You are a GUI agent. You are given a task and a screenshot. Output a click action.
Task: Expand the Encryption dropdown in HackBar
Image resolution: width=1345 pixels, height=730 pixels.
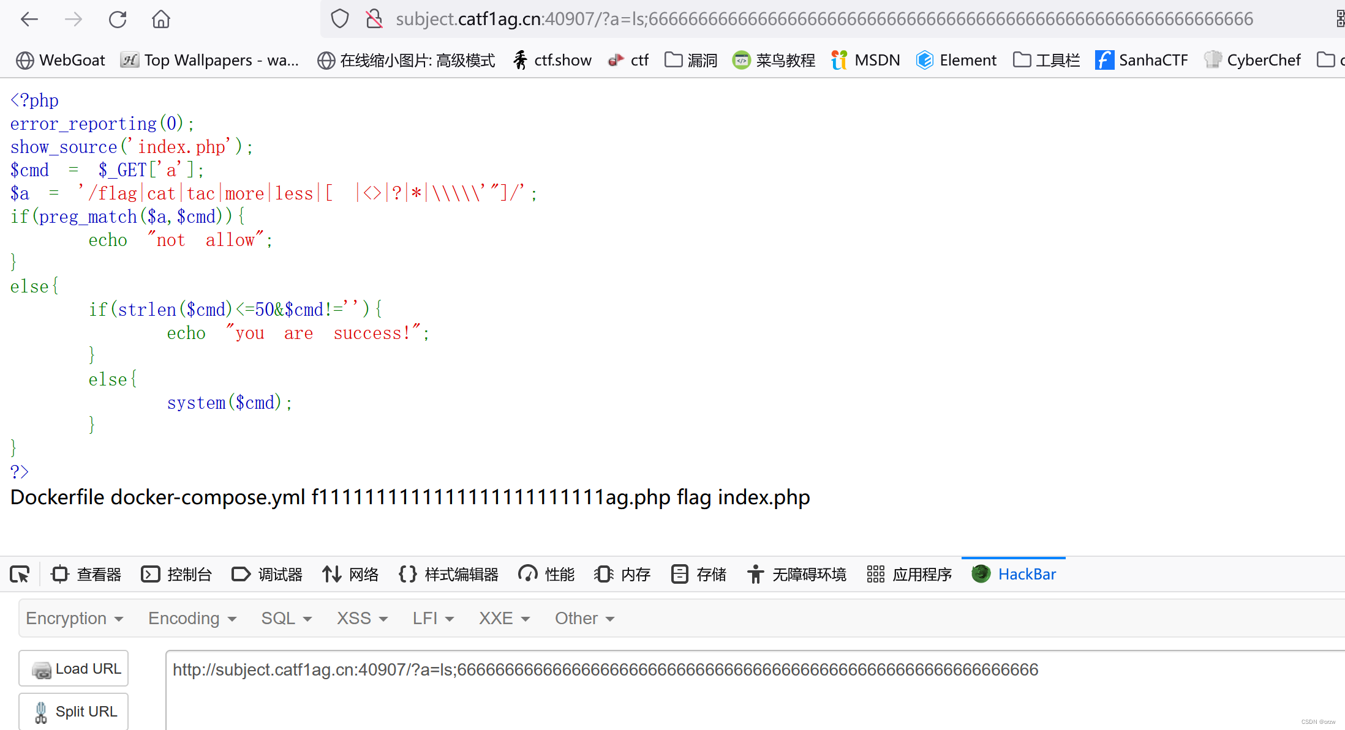[x=74, y=618]
